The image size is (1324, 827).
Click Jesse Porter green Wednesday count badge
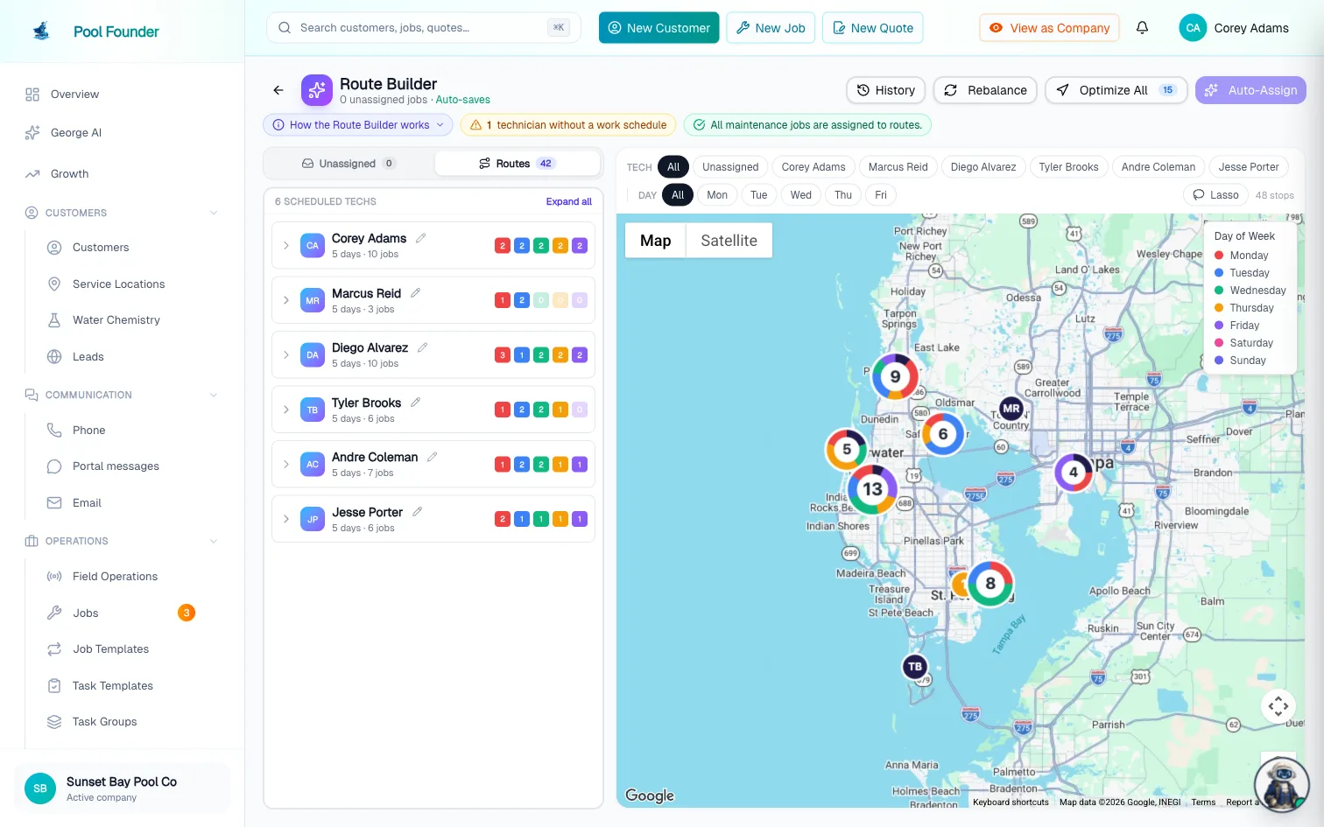pyautogui.click(x=541, y=519)
